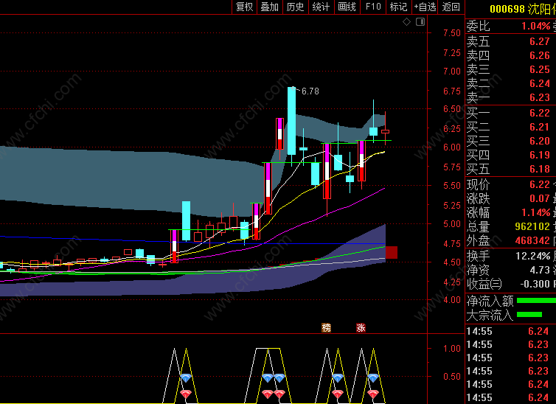Image resolution: width=556 pixels, height=404 pixels.
Task: Click the 卖一 ask price 6.23
Action: [x=539, y=97]
